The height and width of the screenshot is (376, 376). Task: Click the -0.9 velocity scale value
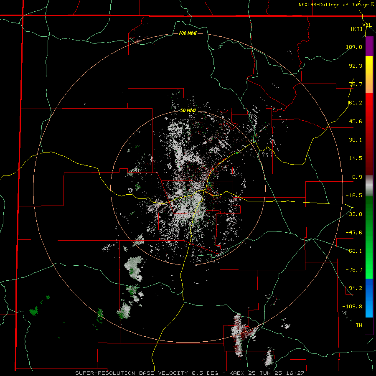pyautogui.click(x=356, y=177)
